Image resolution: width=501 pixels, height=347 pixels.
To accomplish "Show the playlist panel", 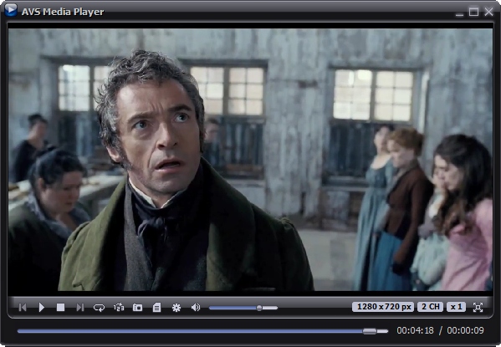I will coord(156,308).
